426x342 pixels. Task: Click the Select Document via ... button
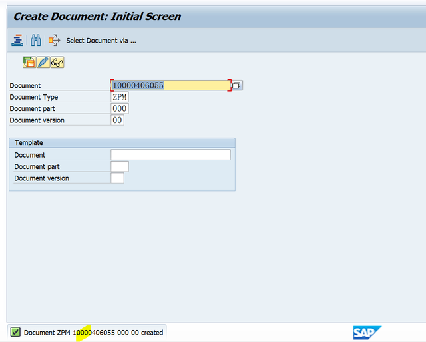(101, 41)
